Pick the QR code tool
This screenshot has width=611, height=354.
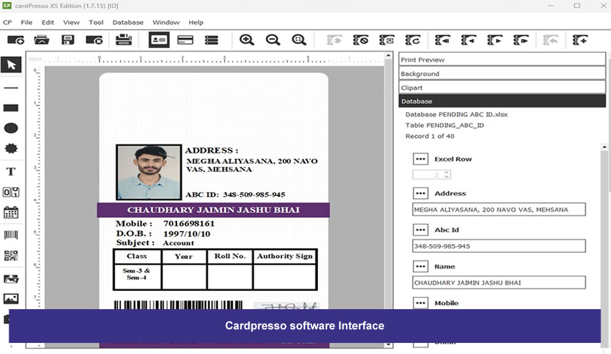click(11, 256)
